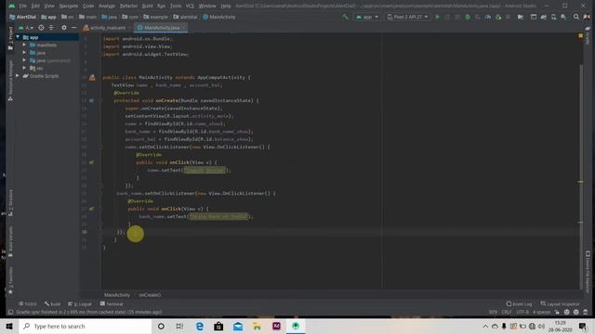Viewport: 595px width, 334px height.
Task: Click the MainActivity breadcrumb in navigation bar
Action: (x=219, y=17)
